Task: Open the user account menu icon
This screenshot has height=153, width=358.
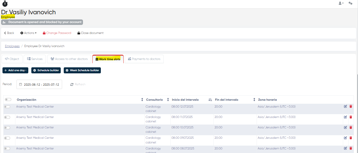Action: pyautogui.click(x=341, y=3)
